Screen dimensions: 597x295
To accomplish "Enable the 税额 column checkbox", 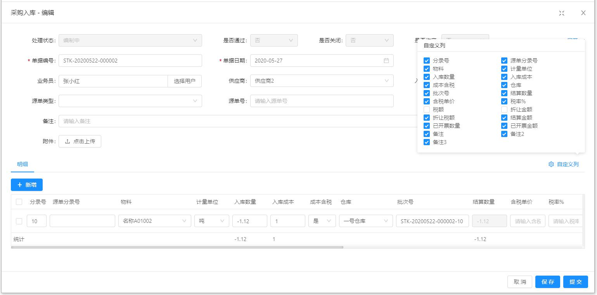I will click(x=427, y=109).
